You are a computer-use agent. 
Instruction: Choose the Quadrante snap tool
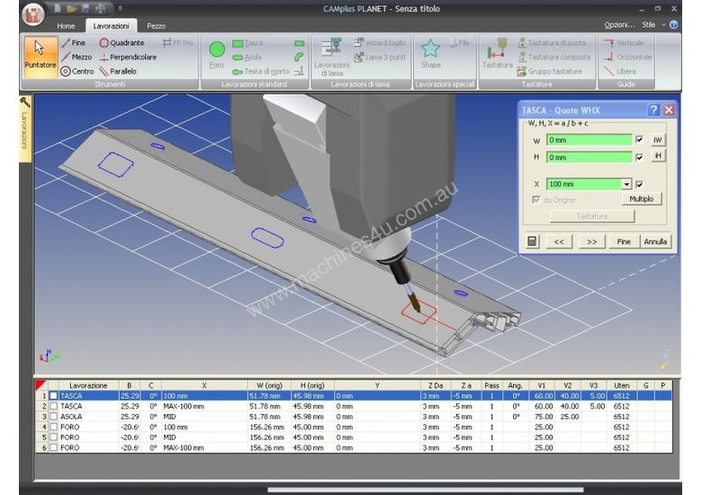click(x=121, y=43)
